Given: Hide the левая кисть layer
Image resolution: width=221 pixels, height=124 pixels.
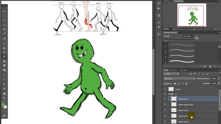Looking at the screenshot, I should [x=165, y=99].
